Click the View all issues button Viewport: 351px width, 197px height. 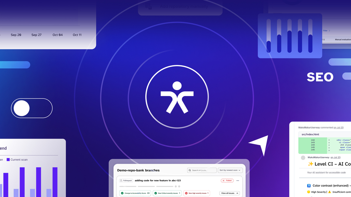230,193
